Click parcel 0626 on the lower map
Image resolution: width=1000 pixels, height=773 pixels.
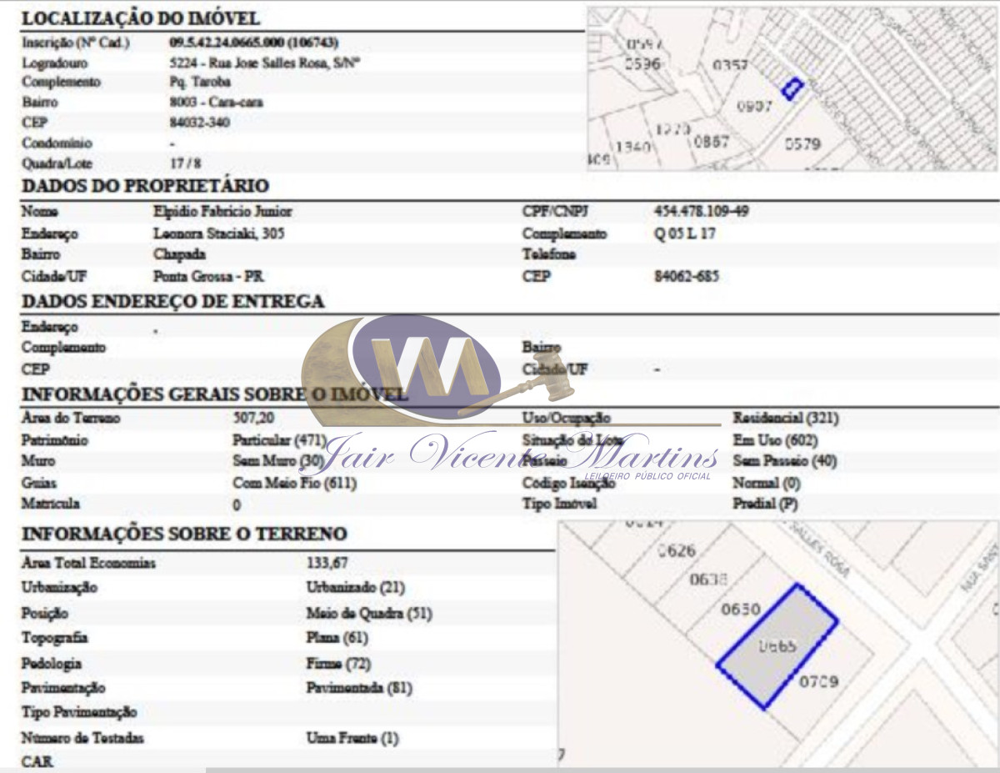click(x=676, y=550)
